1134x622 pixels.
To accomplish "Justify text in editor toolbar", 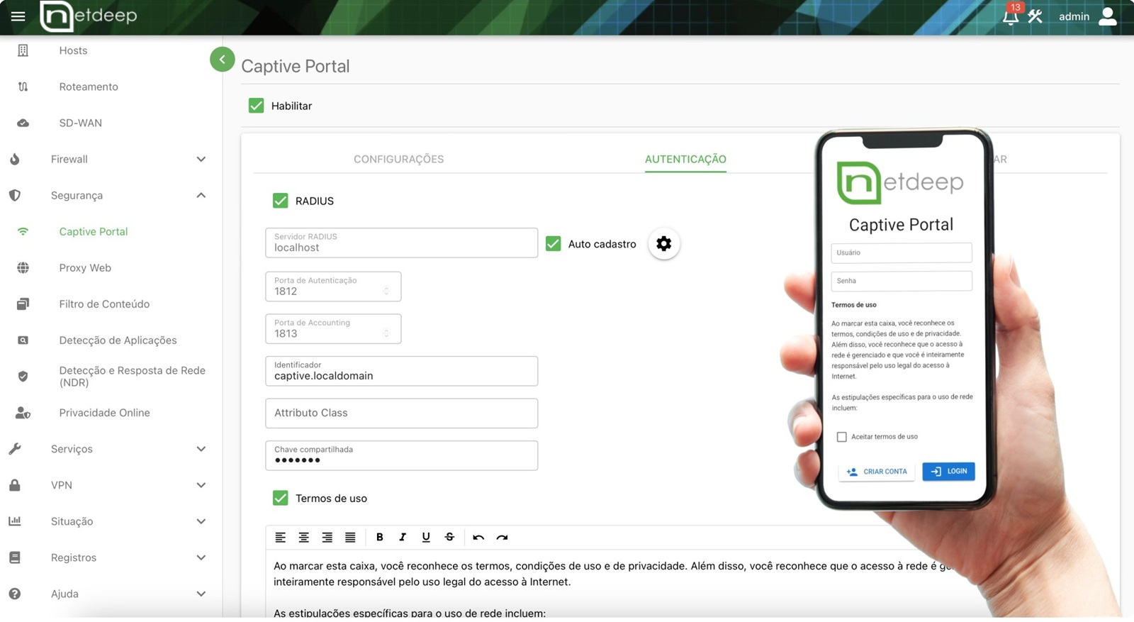I will pos(350,538).
